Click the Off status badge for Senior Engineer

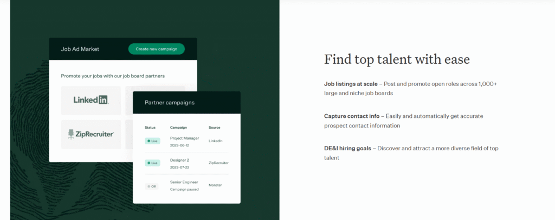point(151,186)
